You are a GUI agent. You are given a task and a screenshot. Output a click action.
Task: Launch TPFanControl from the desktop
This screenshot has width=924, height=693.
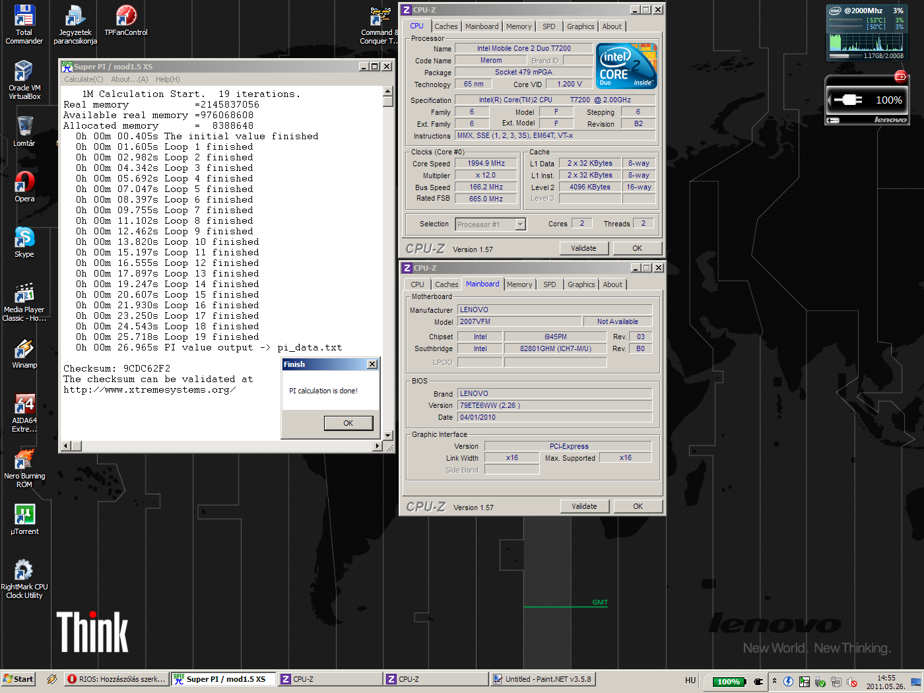coord(126,20)
